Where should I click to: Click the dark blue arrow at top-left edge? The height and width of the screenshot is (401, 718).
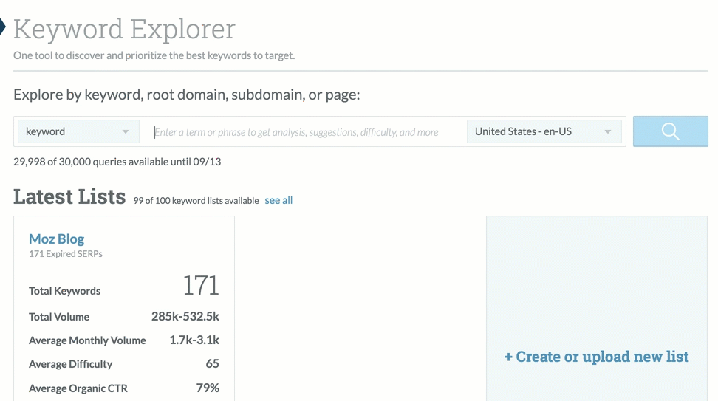tap(2, 28)
